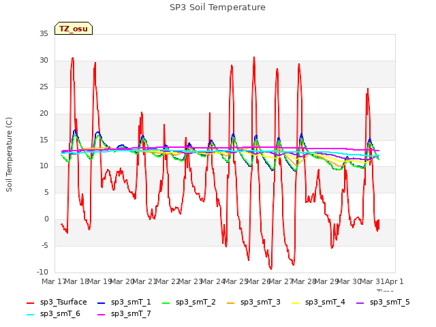Click the cyan sp3_smT_6 legend swatch
Image resolution: width=436 pixels, height=327 pixels.
click(30, 315)
